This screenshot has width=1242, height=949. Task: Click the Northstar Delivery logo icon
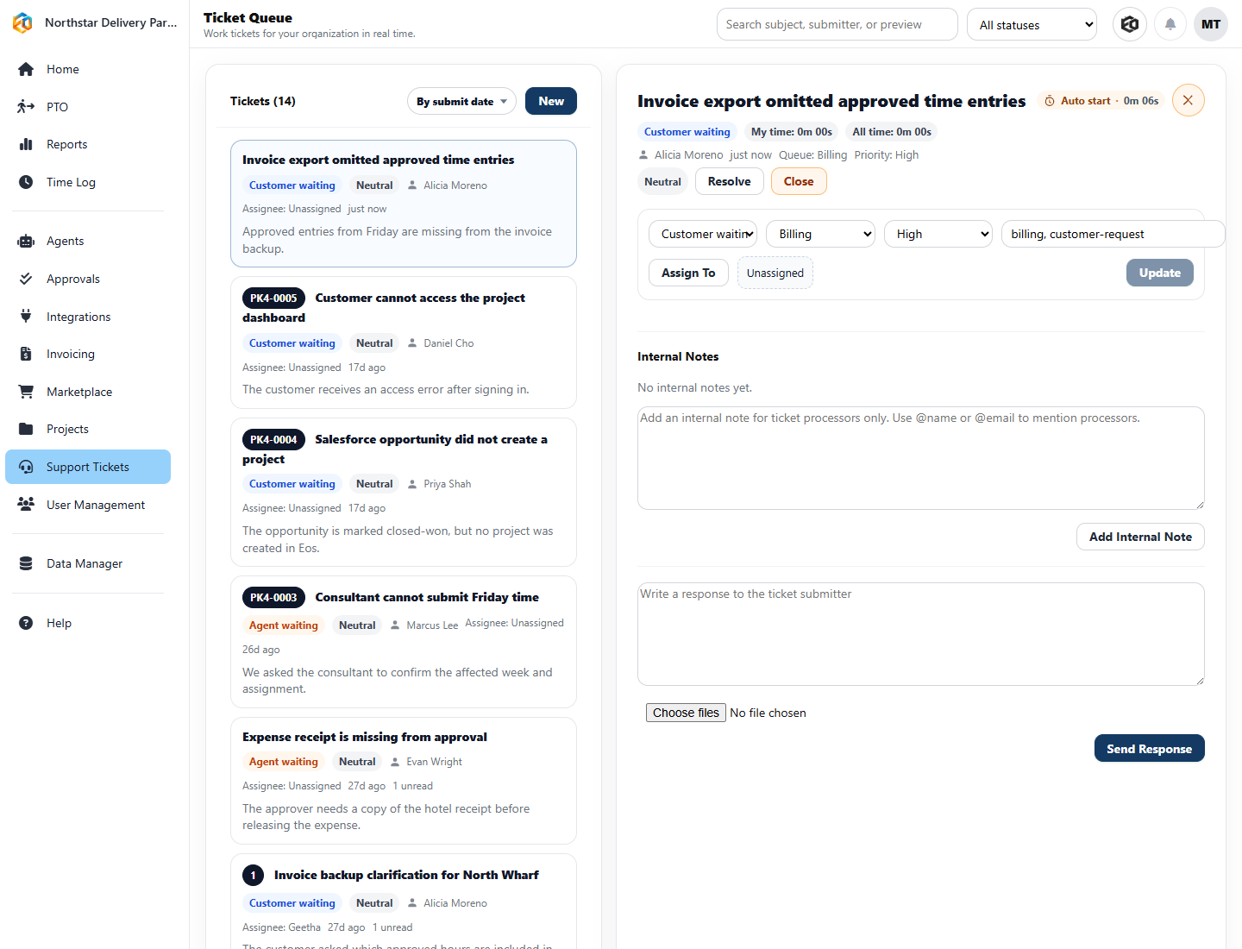click(23, 23)
